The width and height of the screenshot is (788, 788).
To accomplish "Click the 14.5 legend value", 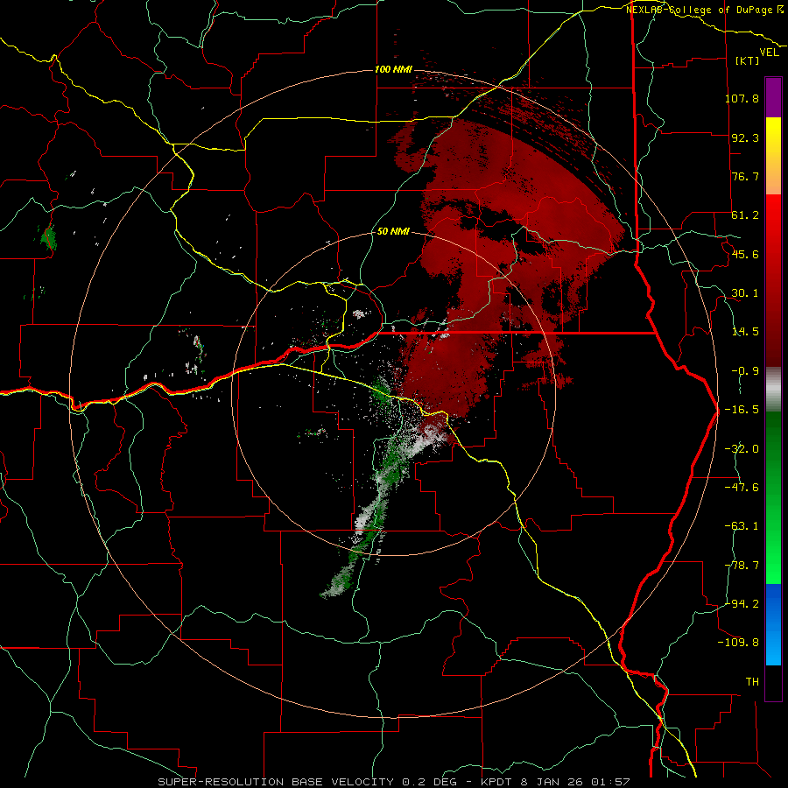I will coord(745,332).
